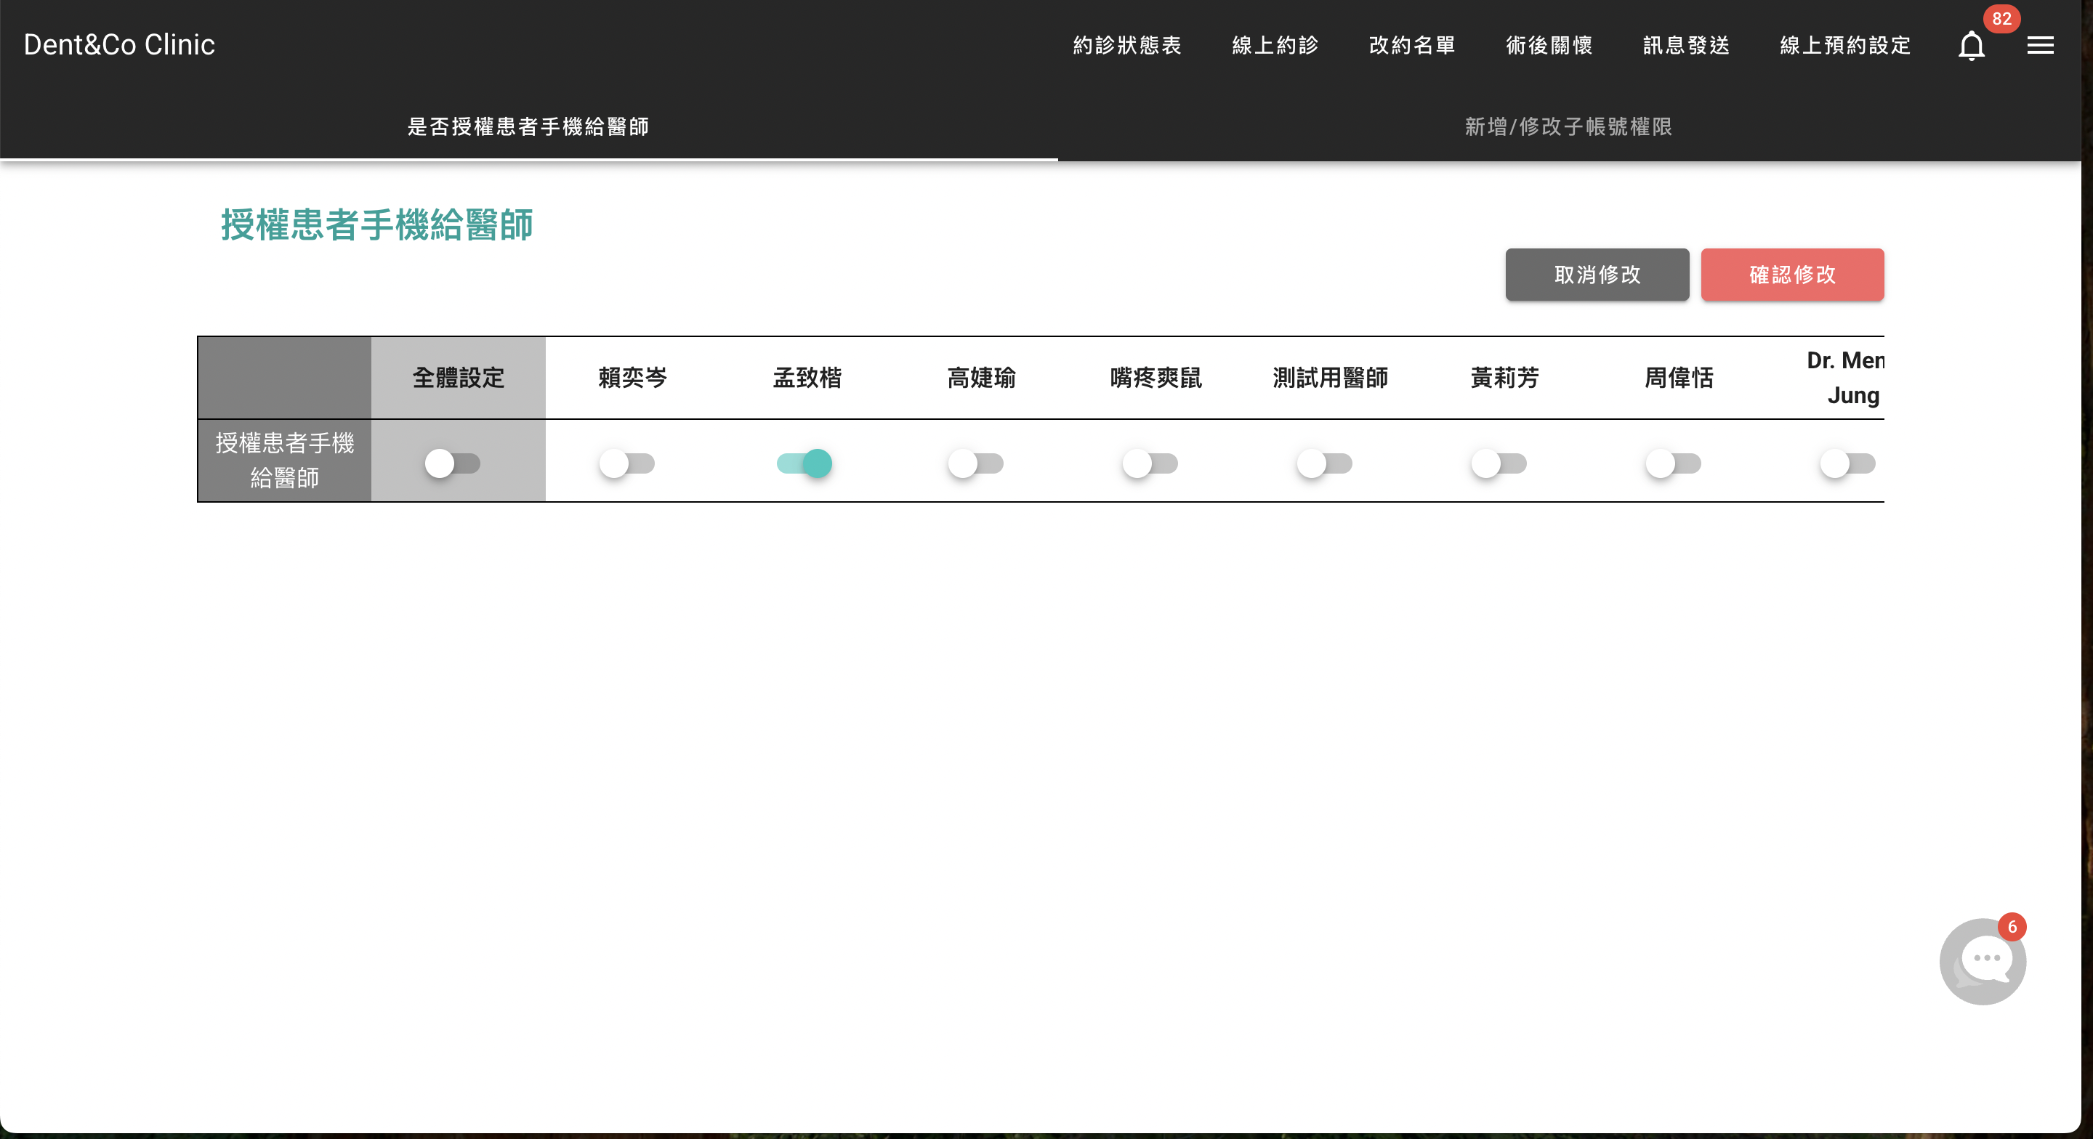Enable authorization for doctor 高婕瑜
The height and width of the screenshot is (1139, 2093).
click(977, 464)
